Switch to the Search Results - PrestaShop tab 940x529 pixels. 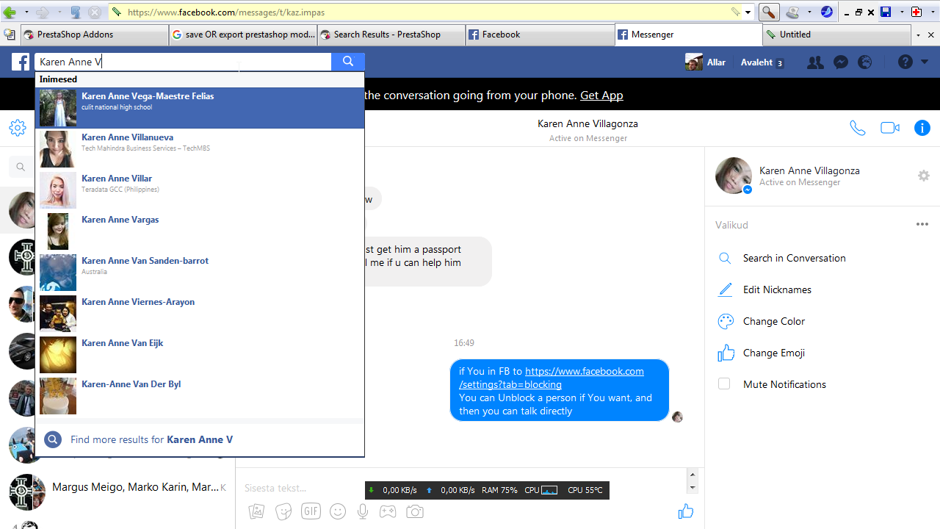[x=391, y=35]
